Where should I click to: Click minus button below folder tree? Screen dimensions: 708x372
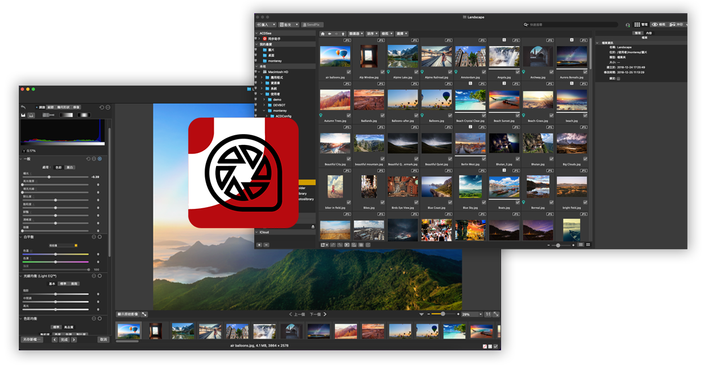266,245
